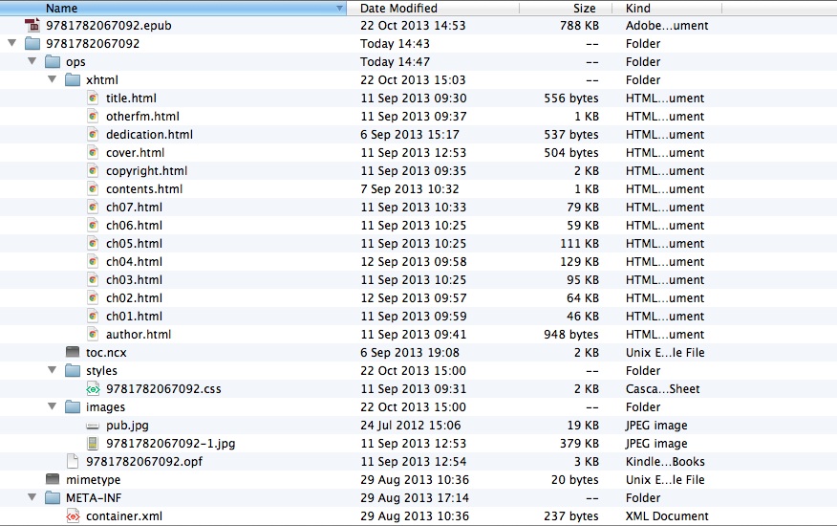Select the ch04.html file name
The image size is (837, 526).
pyautogui.click(x=134, y=261)
